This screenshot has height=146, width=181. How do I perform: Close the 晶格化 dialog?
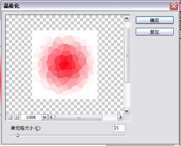click(x=174, y=6)
